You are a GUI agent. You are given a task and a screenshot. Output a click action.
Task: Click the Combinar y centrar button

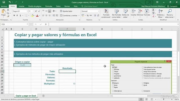69,15
